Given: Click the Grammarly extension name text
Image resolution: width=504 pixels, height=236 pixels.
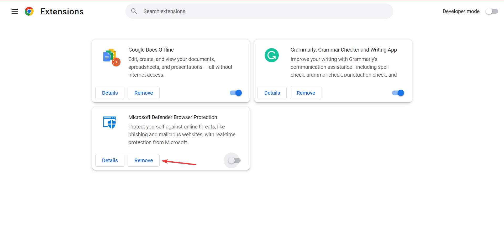Looking at the screenshot, I should click(344, 50).
